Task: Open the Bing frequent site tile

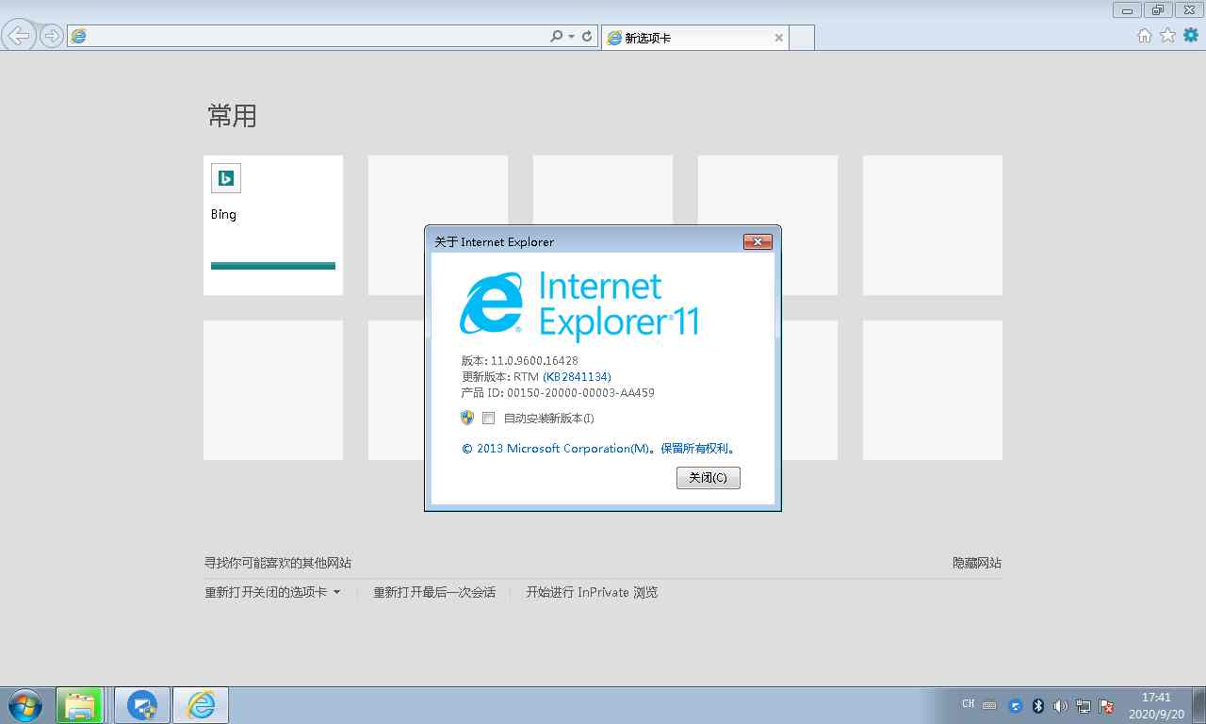Action: 273,225
